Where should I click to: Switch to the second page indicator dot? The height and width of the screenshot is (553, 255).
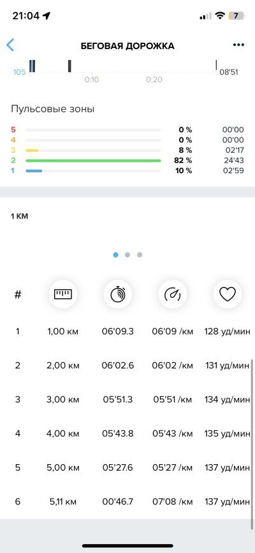127,255
